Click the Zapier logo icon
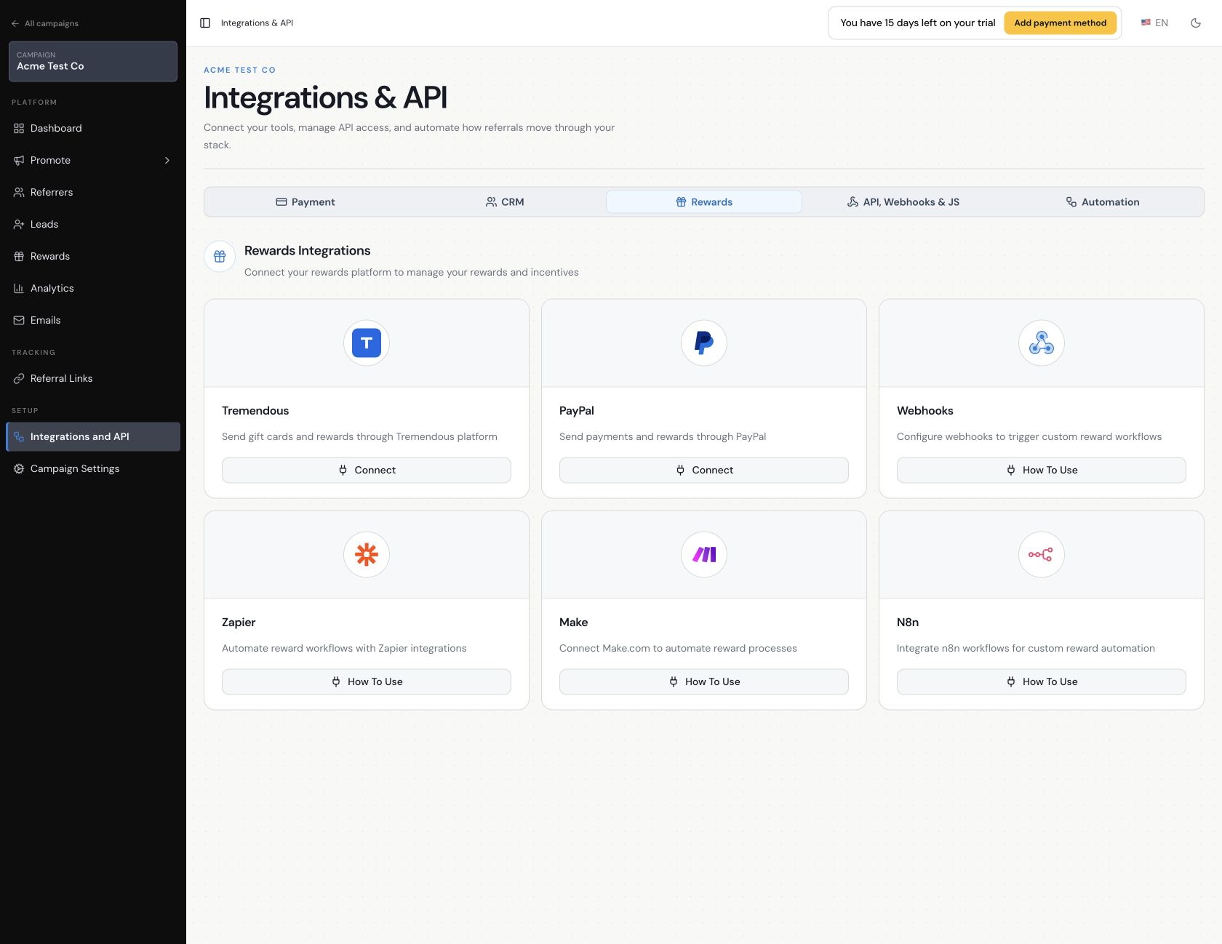Viewport: 1222px width, 944px height. click(x=367, y=554)
